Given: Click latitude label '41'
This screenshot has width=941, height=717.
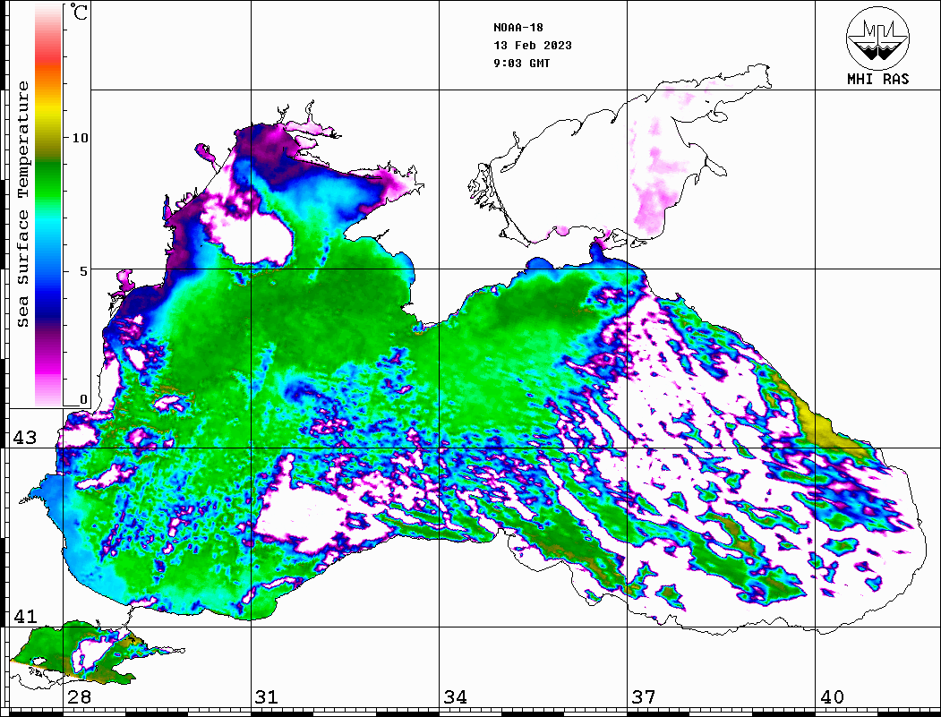Looking at the screenshot, I should point(25,617).
